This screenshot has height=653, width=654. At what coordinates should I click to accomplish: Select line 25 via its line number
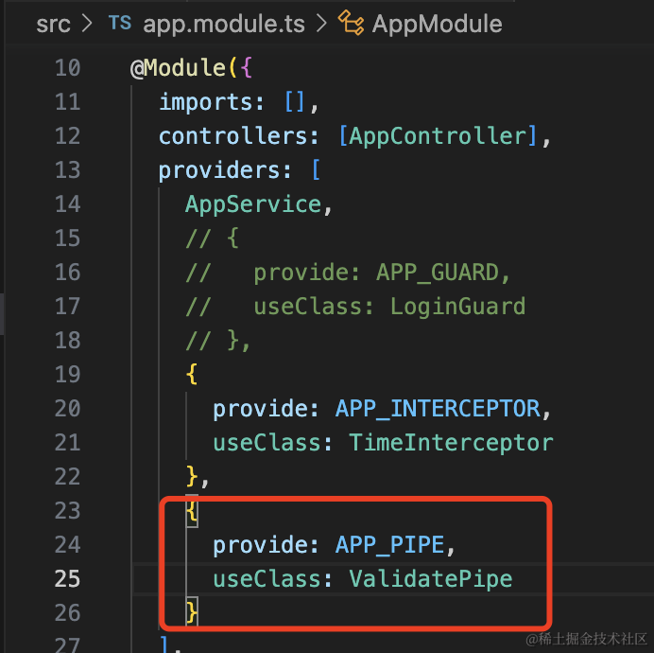67,578
